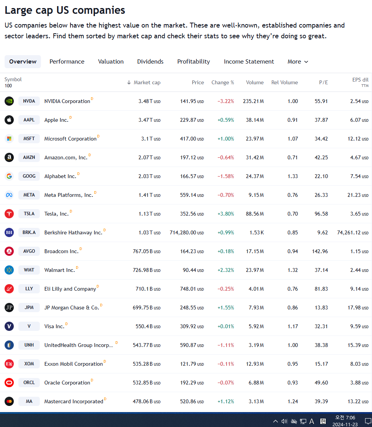Click the Eli Lilly logo icon
The width and height of the screenshot is (372, 427).
coord(9,289)
